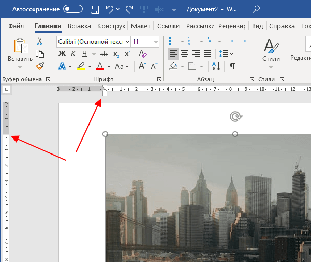Click the Save floppy disk icon
The width and height of the screenshot is (311, 262).
(95, 9)
